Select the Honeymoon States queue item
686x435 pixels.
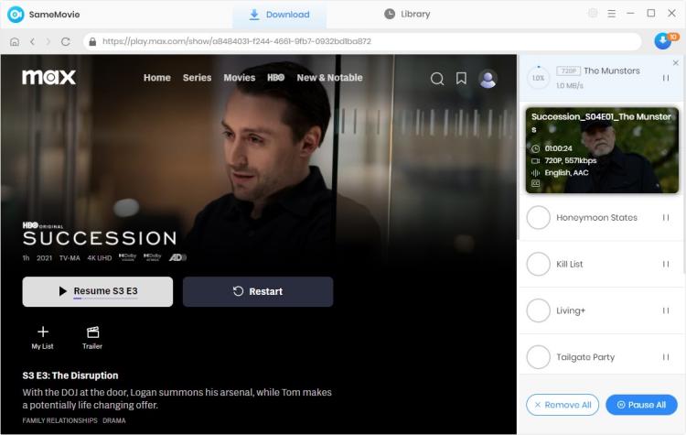coord(600,217)
